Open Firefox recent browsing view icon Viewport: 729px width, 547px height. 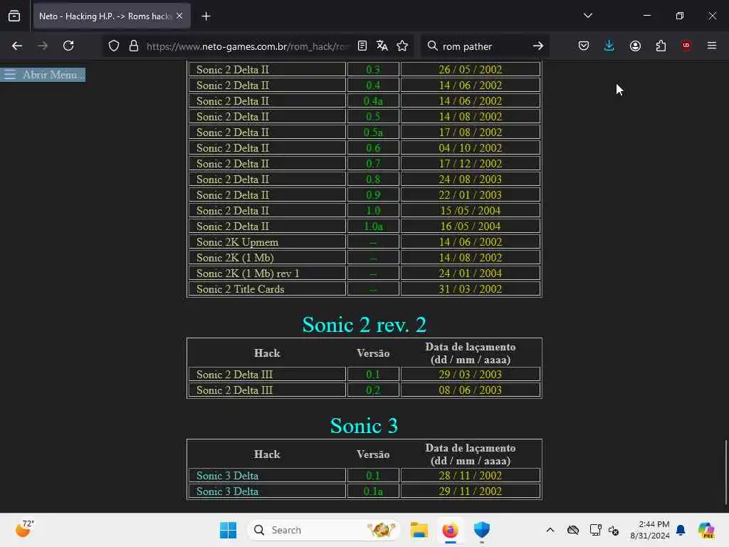pyautogui.click(x=14, y=16)
